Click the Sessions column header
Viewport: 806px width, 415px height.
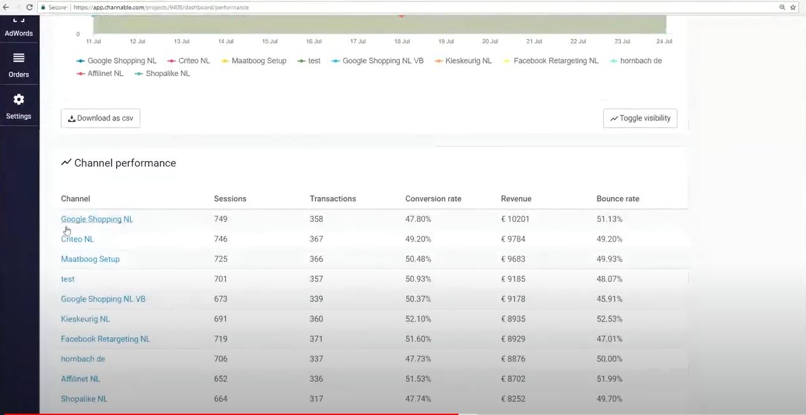pos(230,199)
